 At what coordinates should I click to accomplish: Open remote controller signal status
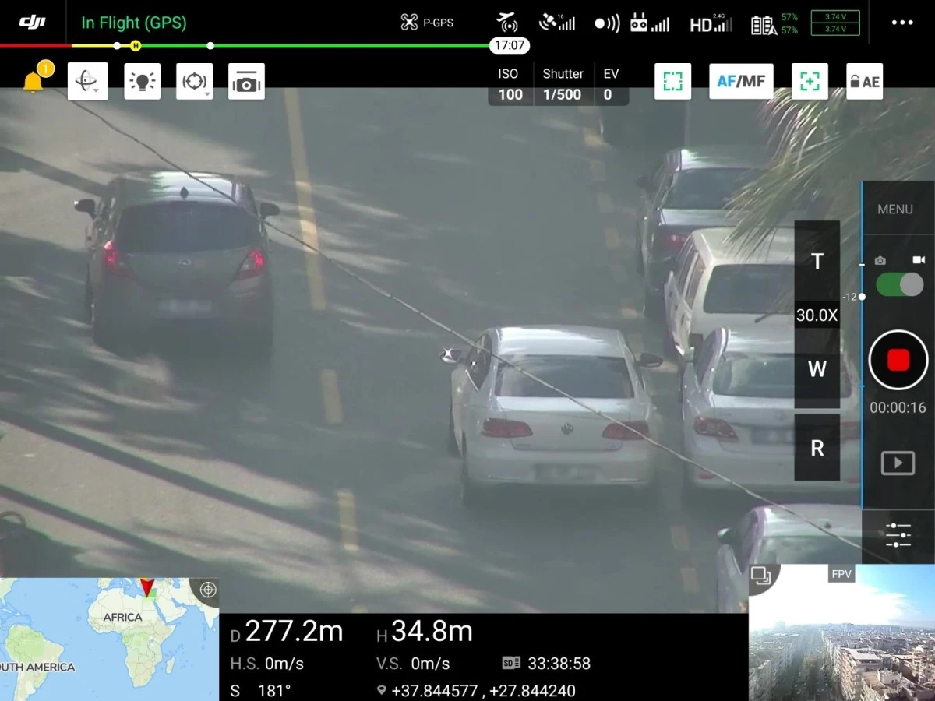coord(650,23)
